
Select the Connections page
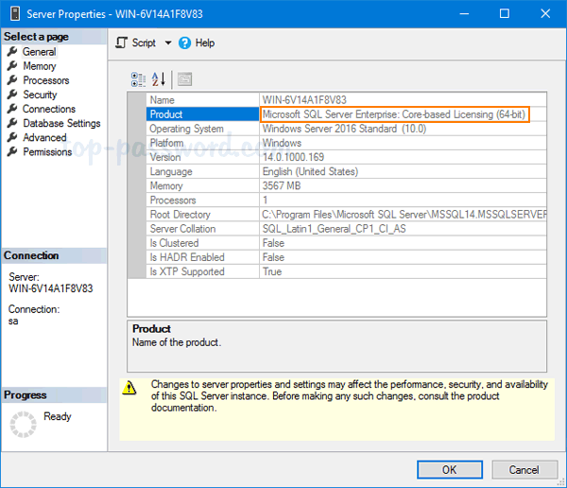48,109
